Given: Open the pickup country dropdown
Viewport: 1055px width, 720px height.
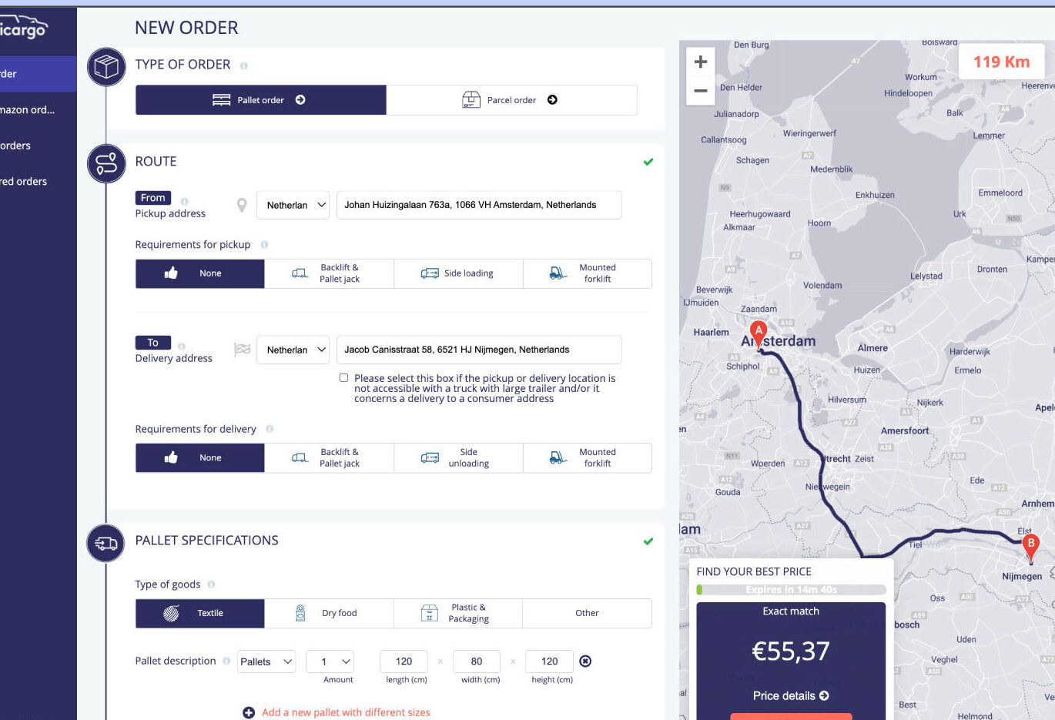Looking at the screenshot, I should pyautogui.click(x=293, y=205).
